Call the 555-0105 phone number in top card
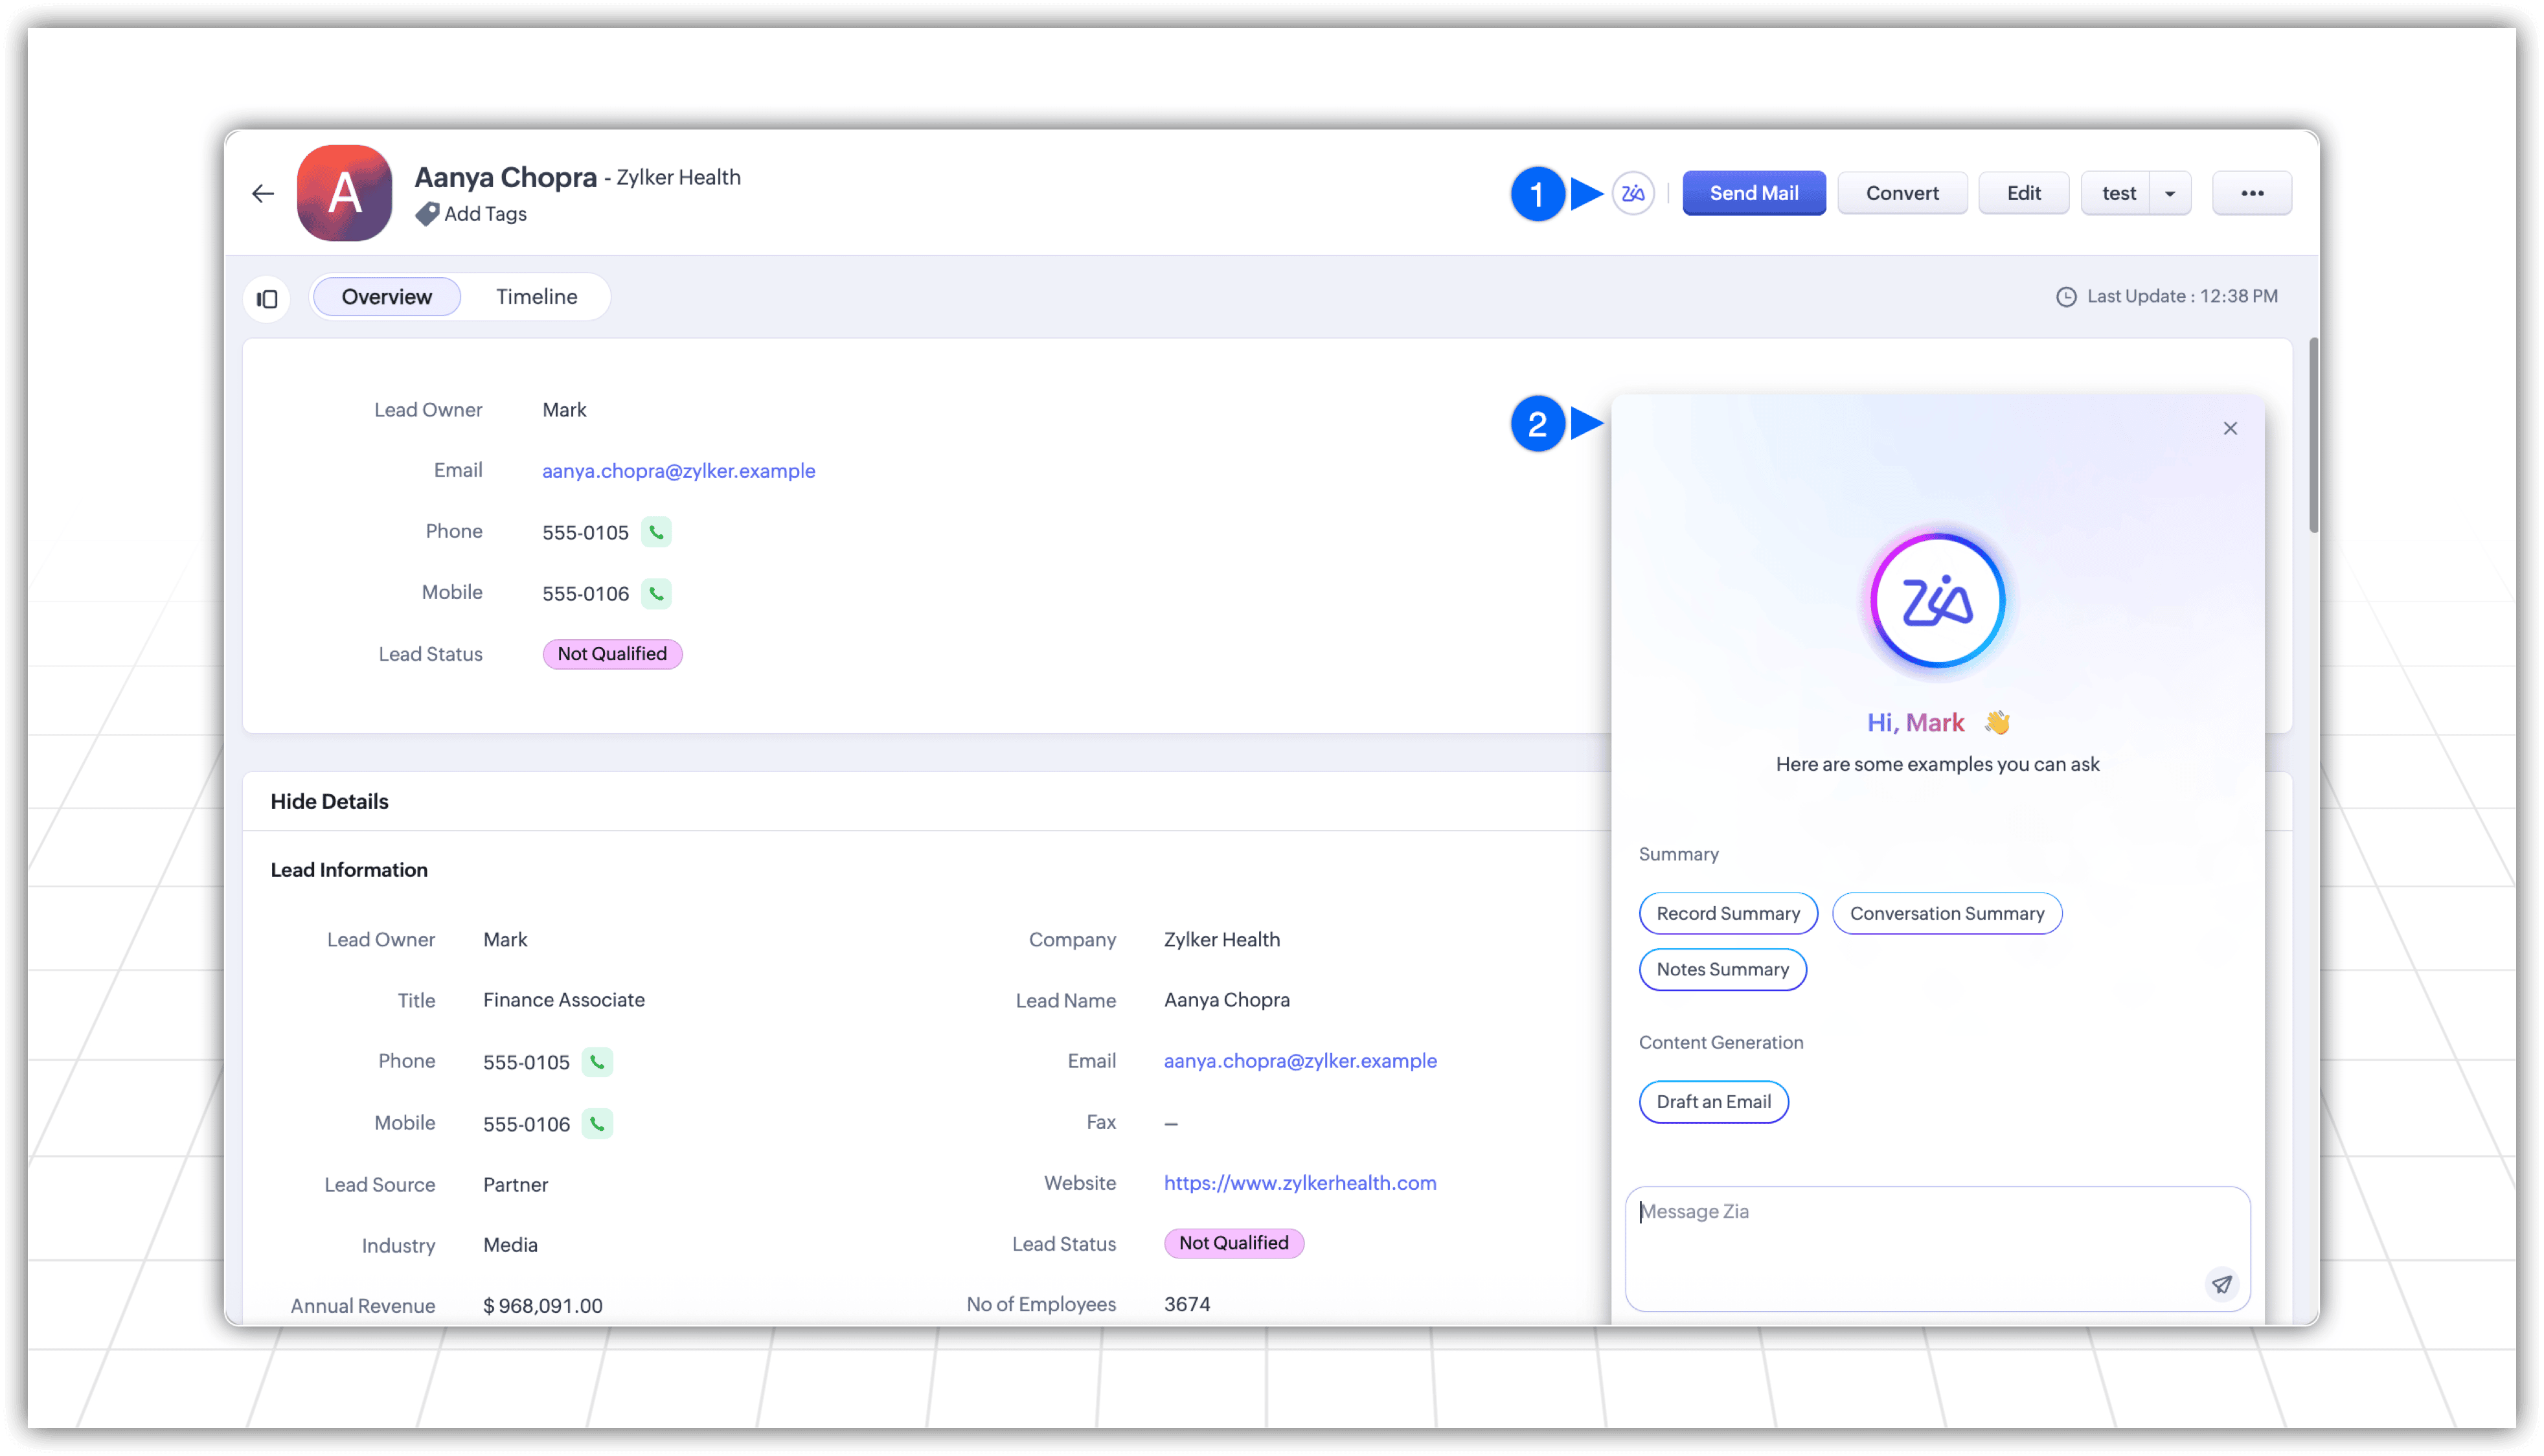Screen dimensions: 2544x1456 pyautogui.click(x=656, y=532)
